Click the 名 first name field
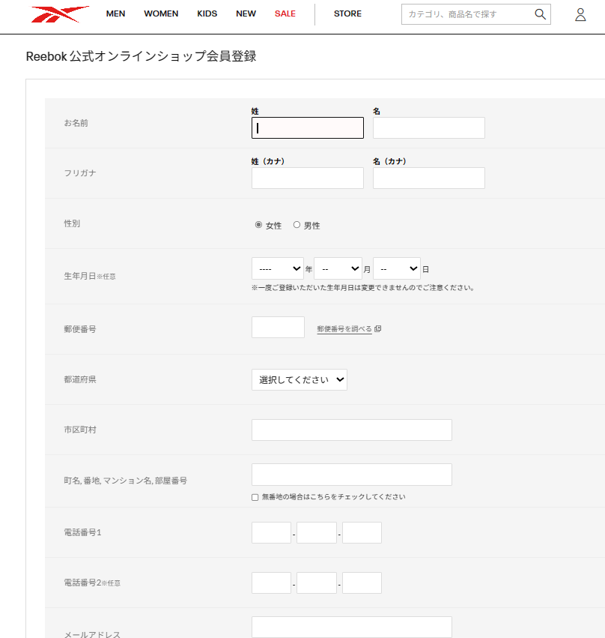This screenshot has width=605, height=638. pos(428,128)
